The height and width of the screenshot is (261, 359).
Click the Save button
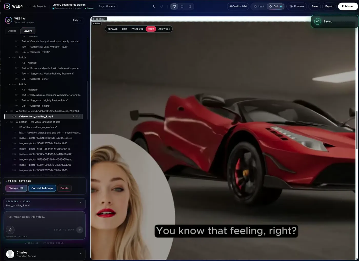click(315, 6)
